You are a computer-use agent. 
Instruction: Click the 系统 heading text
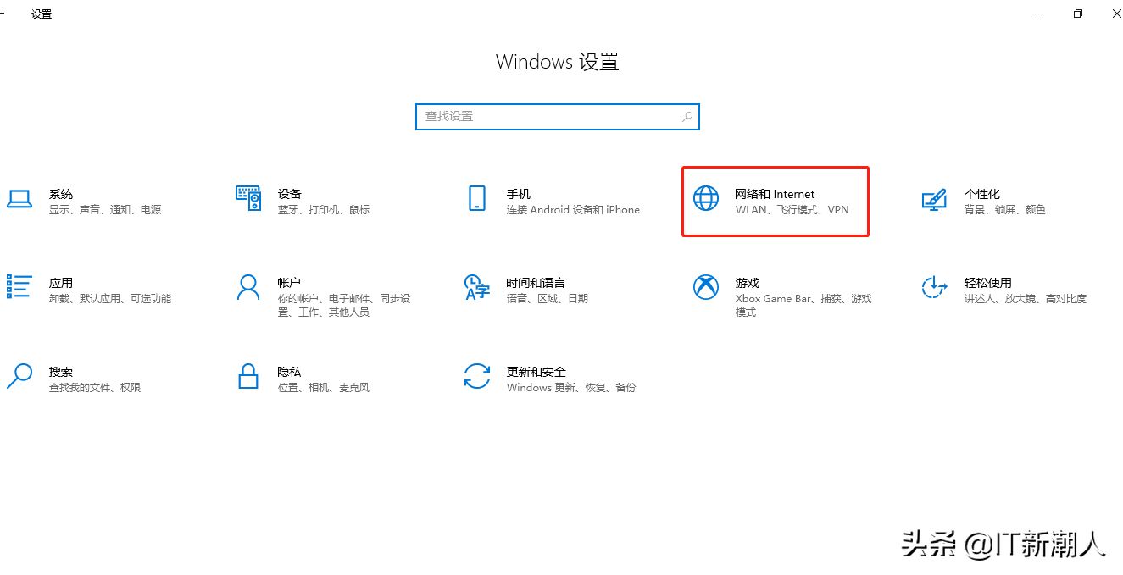[x=61, y=194]
